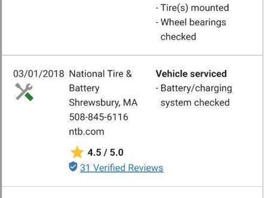Open the 31 Verified Reviews link
Viewport: 264px width, 198px height.
[x=122, y=168]
